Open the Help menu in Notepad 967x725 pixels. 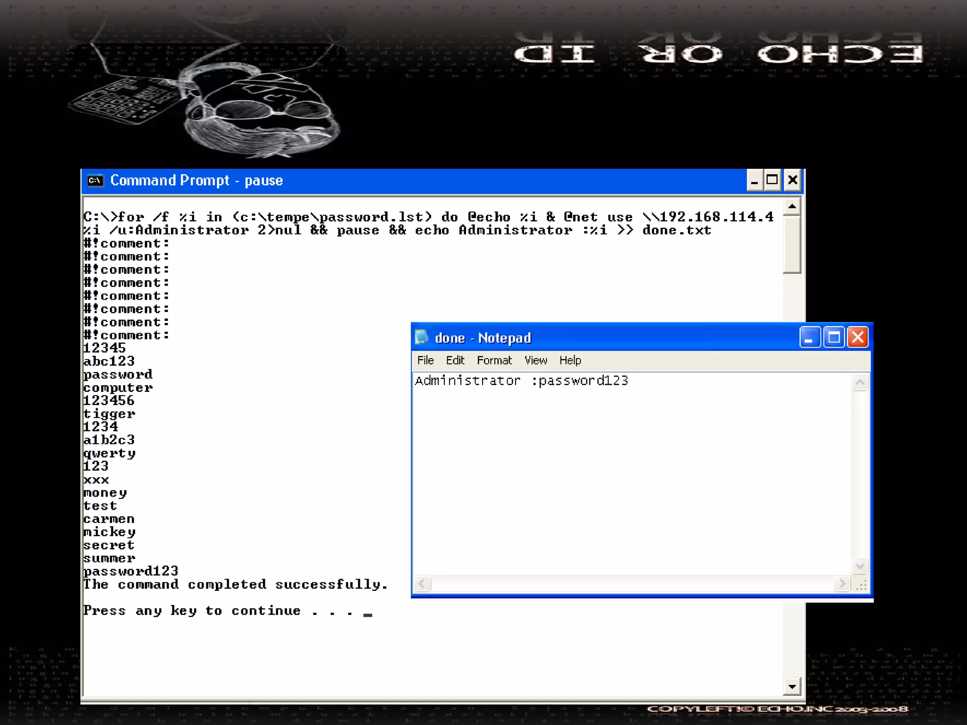click(570, 361)
